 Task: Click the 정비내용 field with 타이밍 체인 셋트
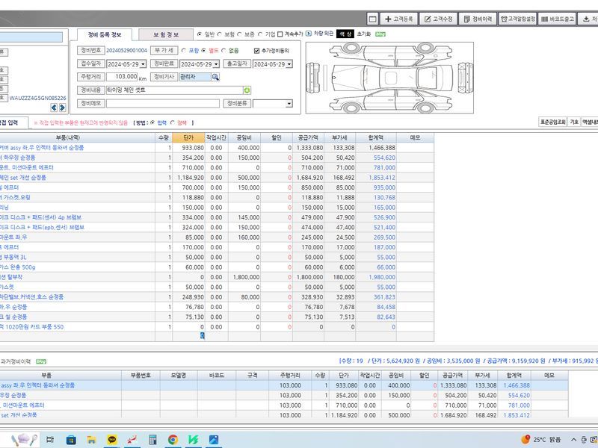click(175, 90)
